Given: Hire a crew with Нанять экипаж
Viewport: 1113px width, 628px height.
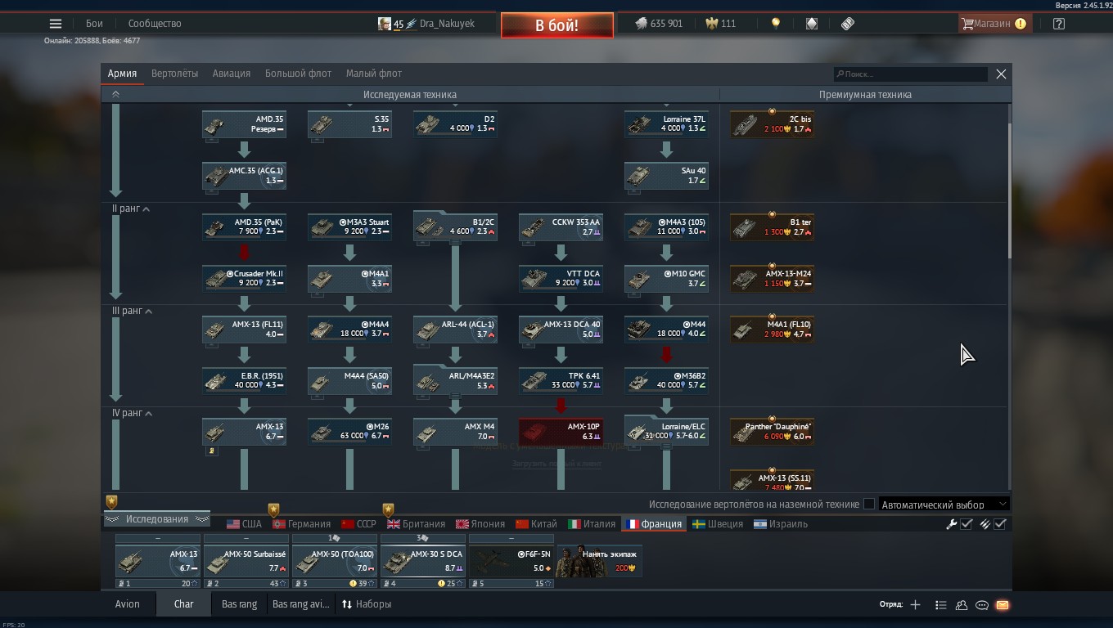Looking at the screenshot, I should (599, 561).
